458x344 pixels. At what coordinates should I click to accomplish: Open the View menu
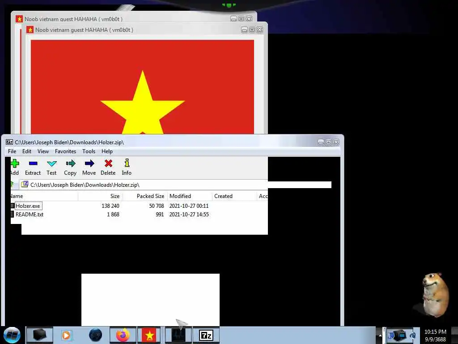click(x=43, y=151)
